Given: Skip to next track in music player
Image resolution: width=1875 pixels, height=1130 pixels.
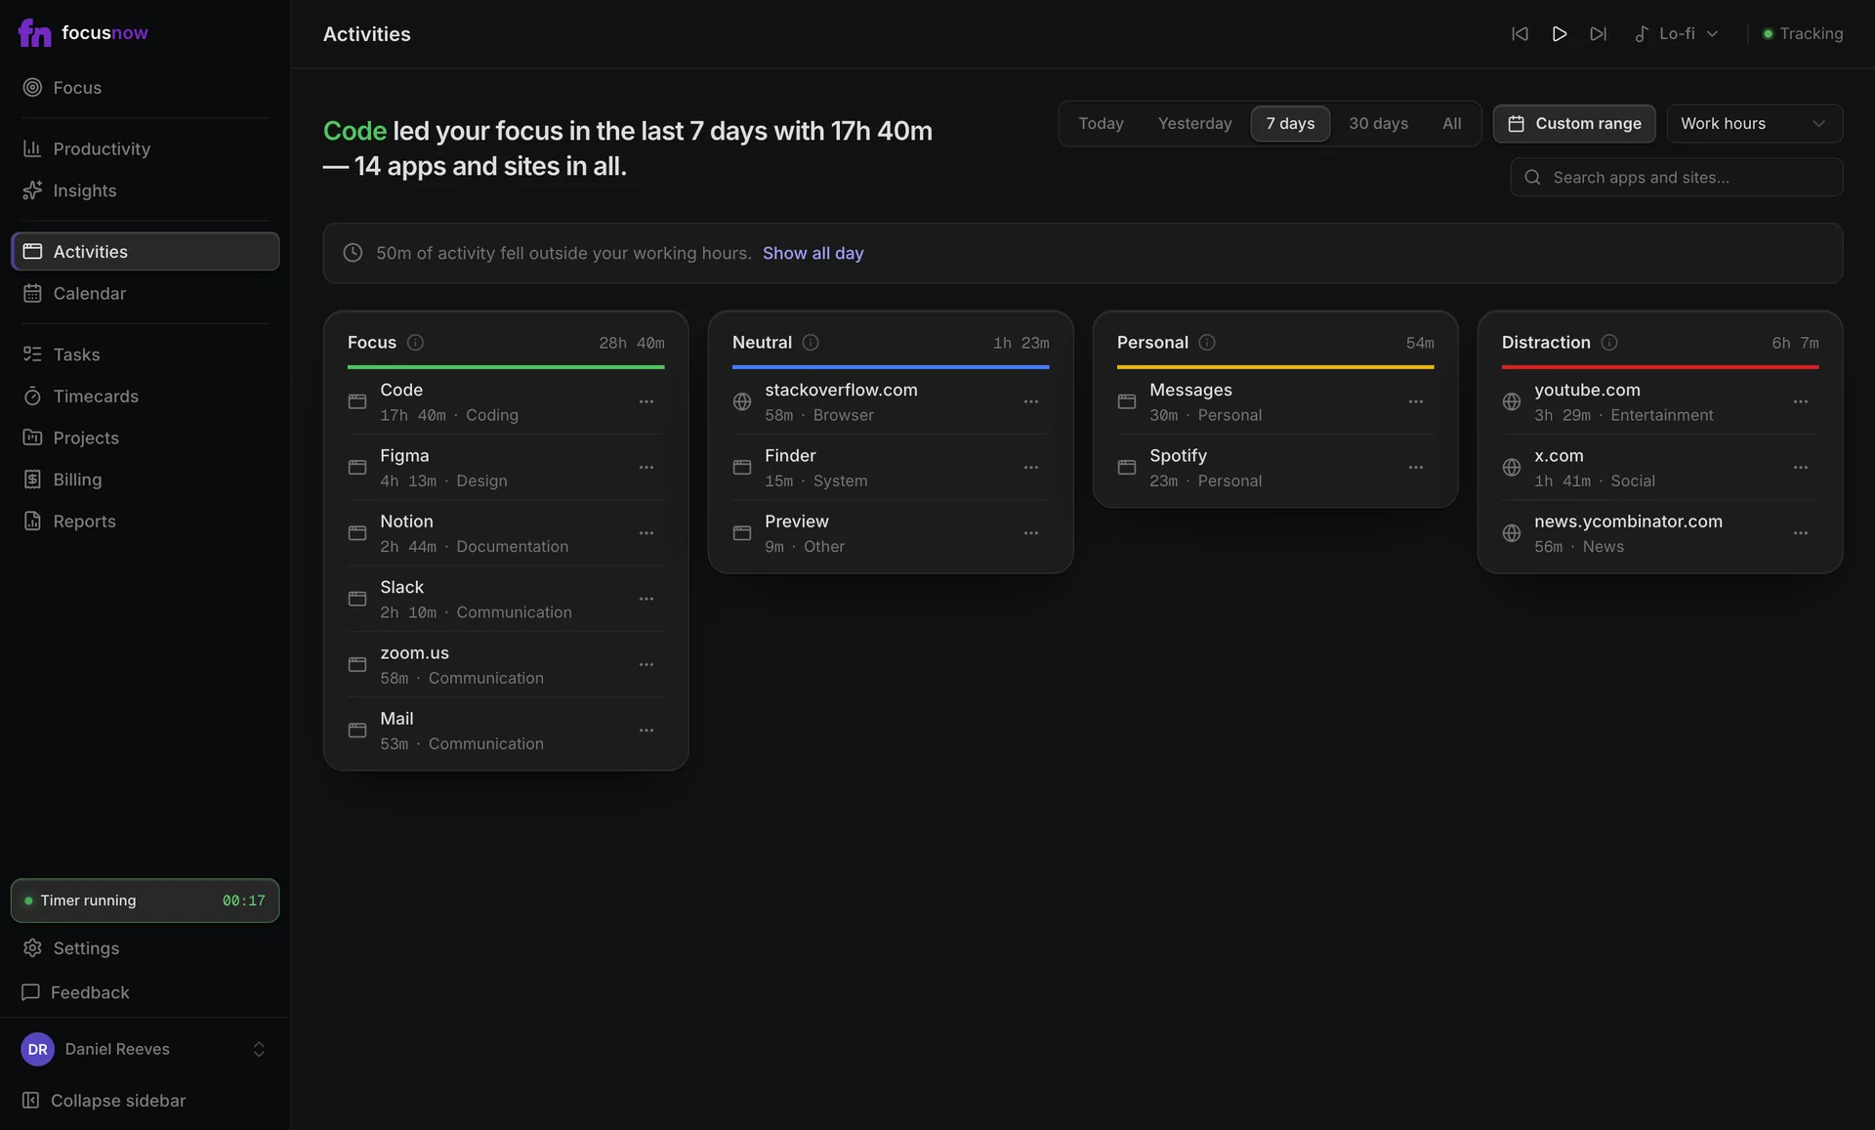Looking at the screenshot, I should 1598,34.
